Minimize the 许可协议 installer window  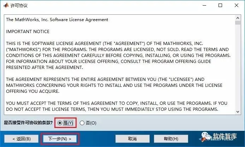tap(204, 5)
